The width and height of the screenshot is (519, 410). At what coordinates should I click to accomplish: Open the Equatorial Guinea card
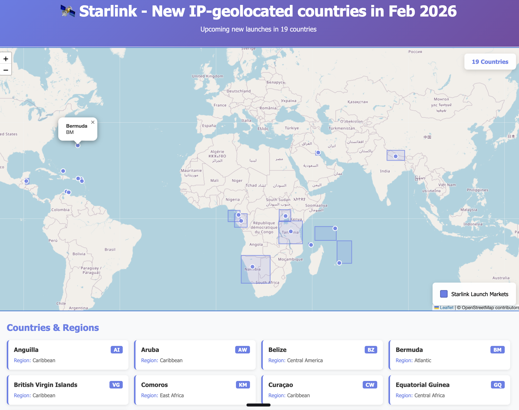pyautogui.click(x=449, y=390)
